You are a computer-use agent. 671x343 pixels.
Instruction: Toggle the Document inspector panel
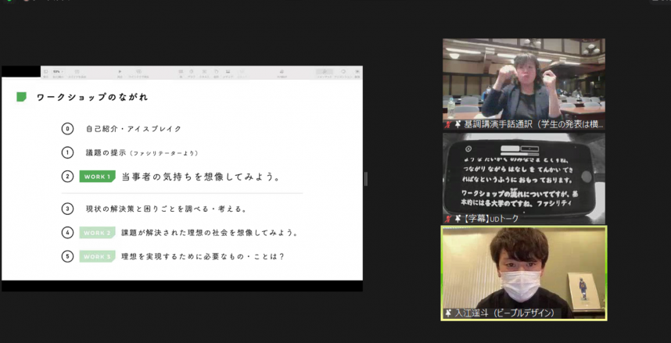pyautogui.click(x=357, y=72)
